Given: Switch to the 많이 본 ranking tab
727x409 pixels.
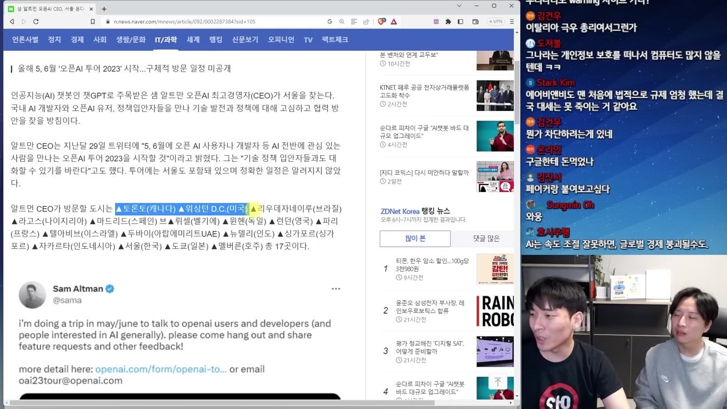Looking at the screenshot, I should [415, 239].
